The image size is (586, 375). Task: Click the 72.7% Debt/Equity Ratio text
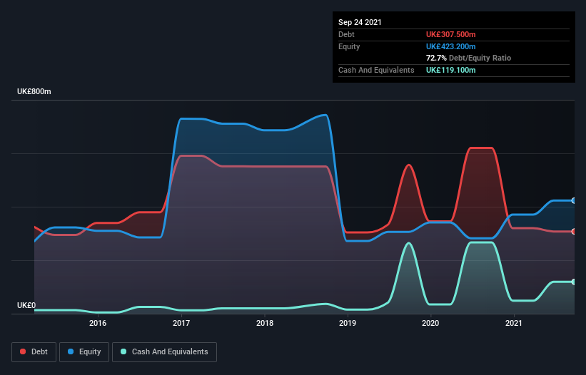click(x=469, y=58)
